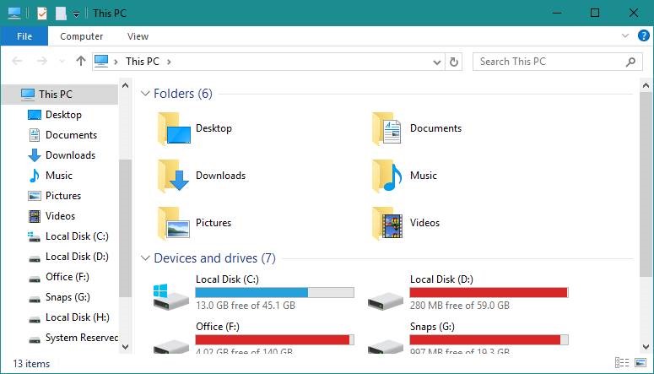
Task: Click navigation pane scroll down arrow
Action: coord(125,347)
